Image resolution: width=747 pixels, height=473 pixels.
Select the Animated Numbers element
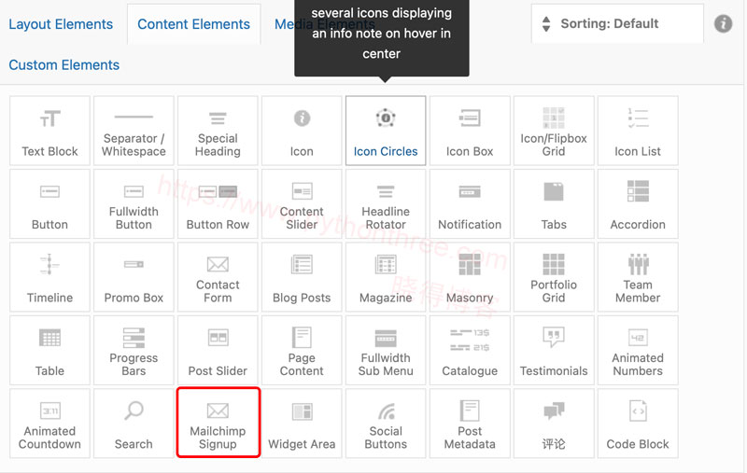click(638, 350)
